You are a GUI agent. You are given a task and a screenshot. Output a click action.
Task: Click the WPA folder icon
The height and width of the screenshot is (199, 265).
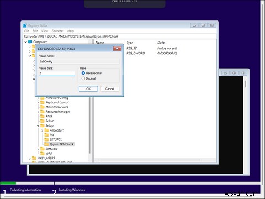pos(43,153)
